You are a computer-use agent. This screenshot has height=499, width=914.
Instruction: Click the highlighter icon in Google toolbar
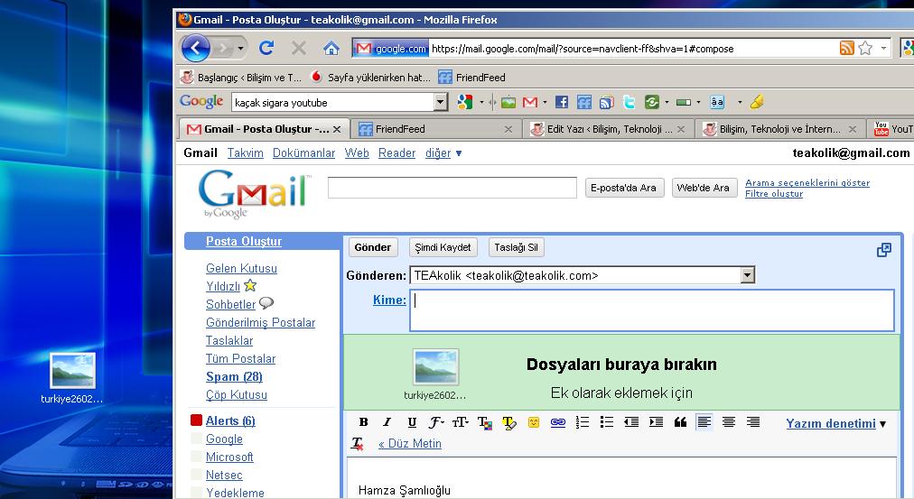click(757, 102)
